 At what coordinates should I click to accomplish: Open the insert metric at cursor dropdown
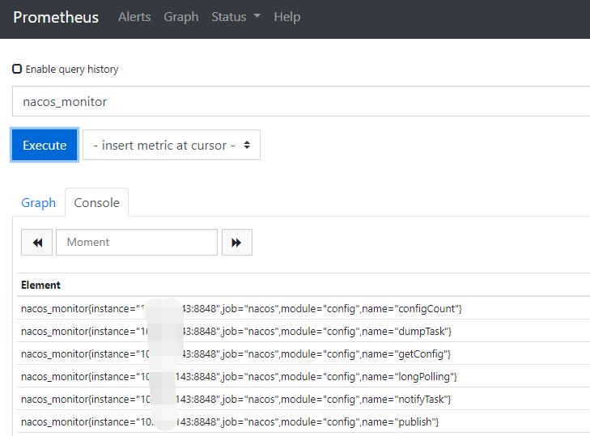(172, 146)
